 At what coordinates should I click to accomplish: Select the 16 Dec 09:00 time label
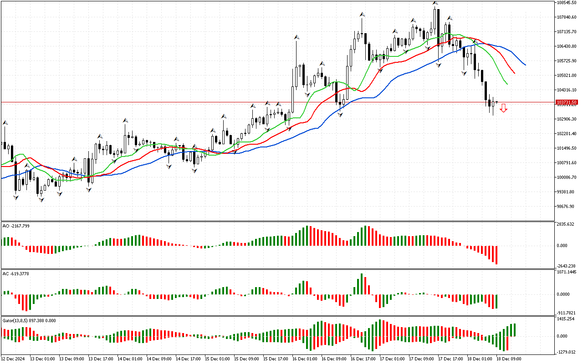334,359
